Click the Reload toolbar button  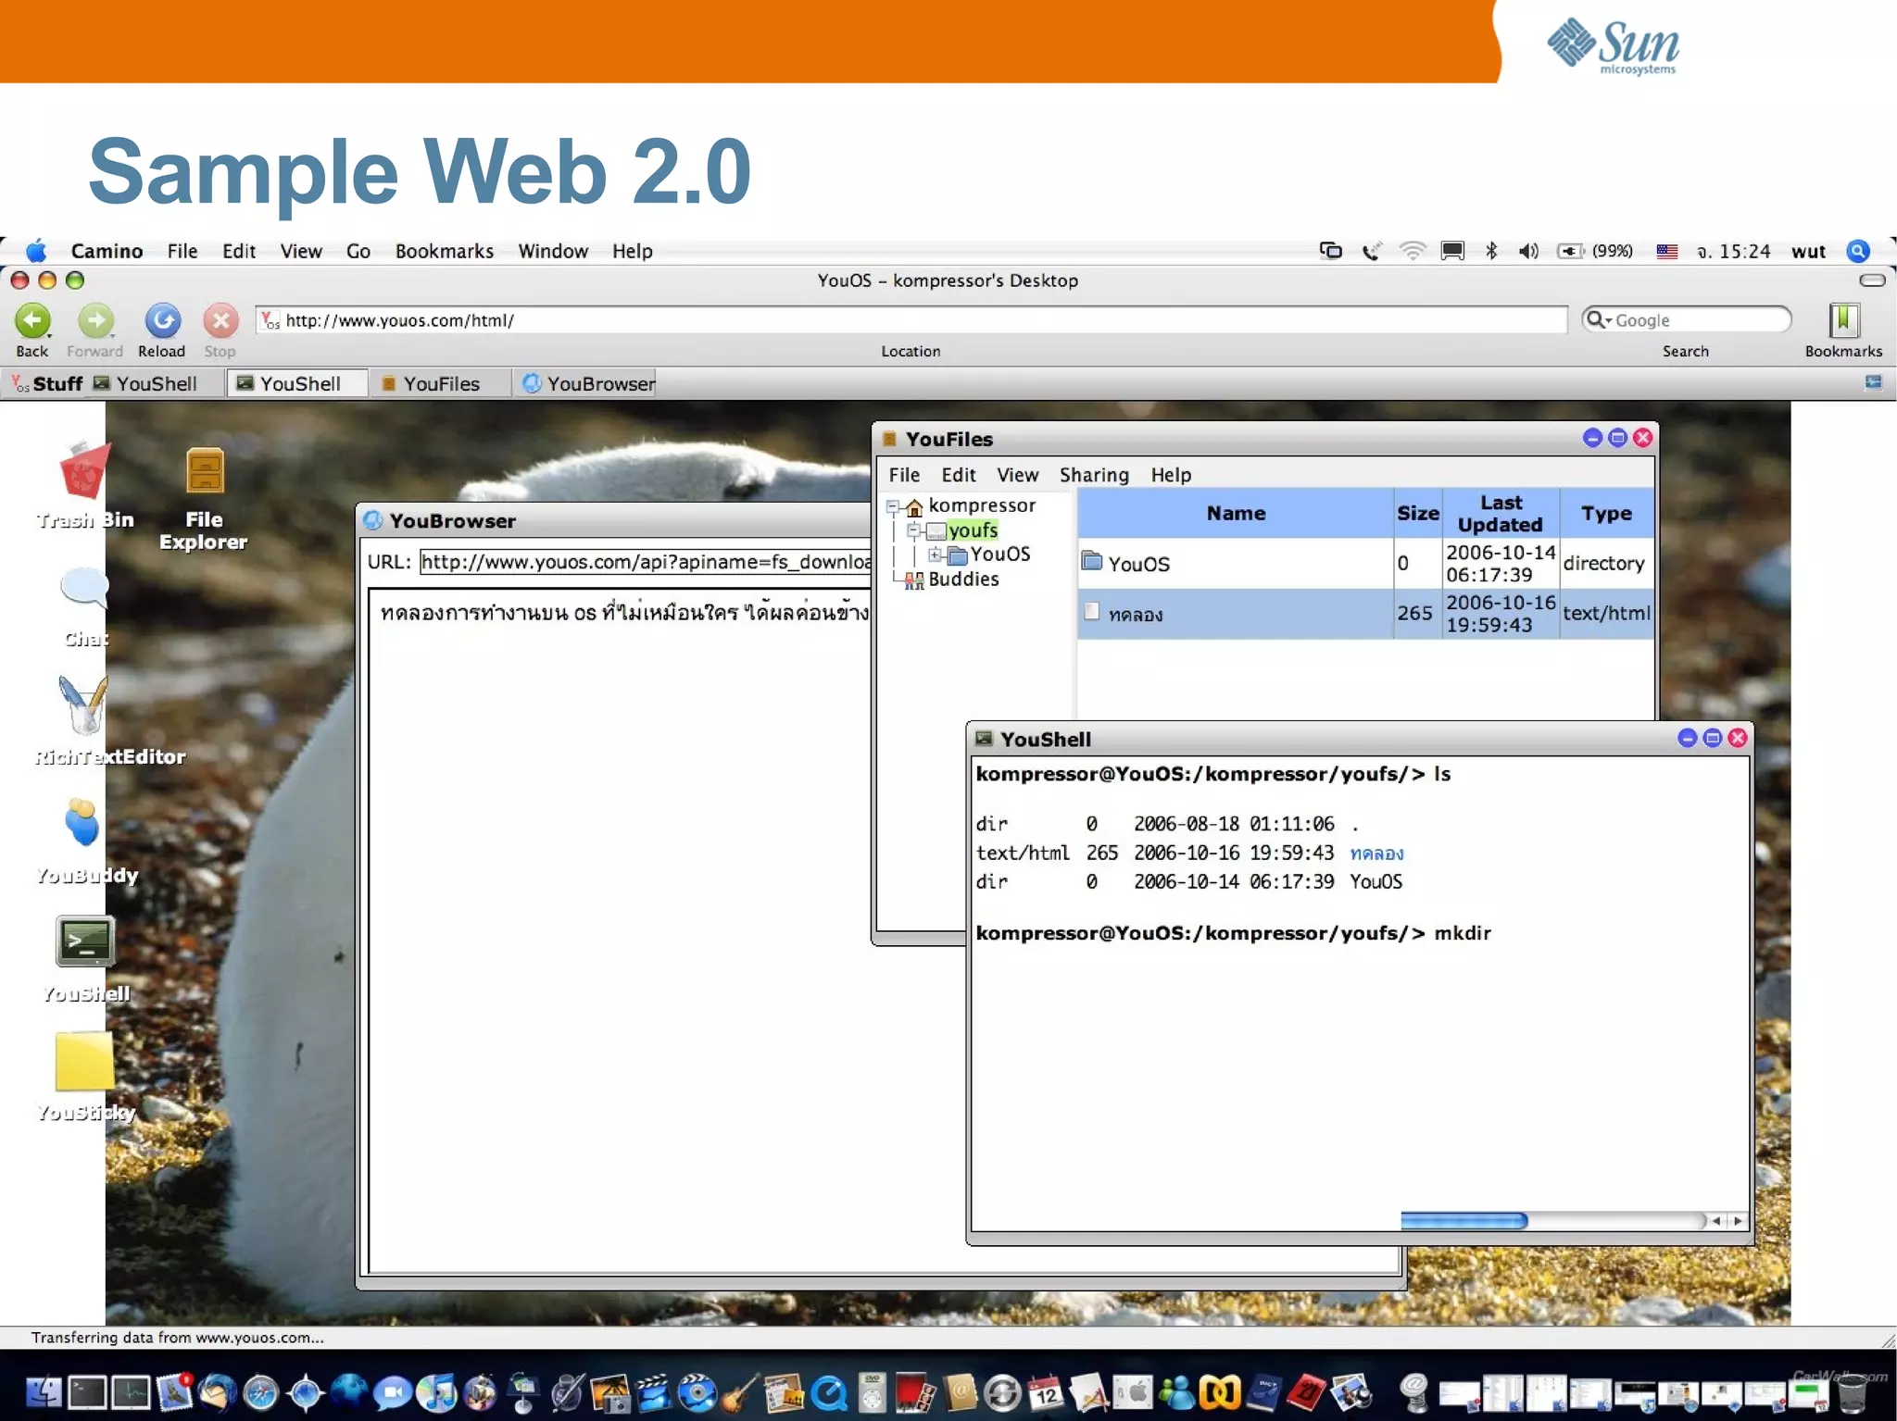pos(162,321)
